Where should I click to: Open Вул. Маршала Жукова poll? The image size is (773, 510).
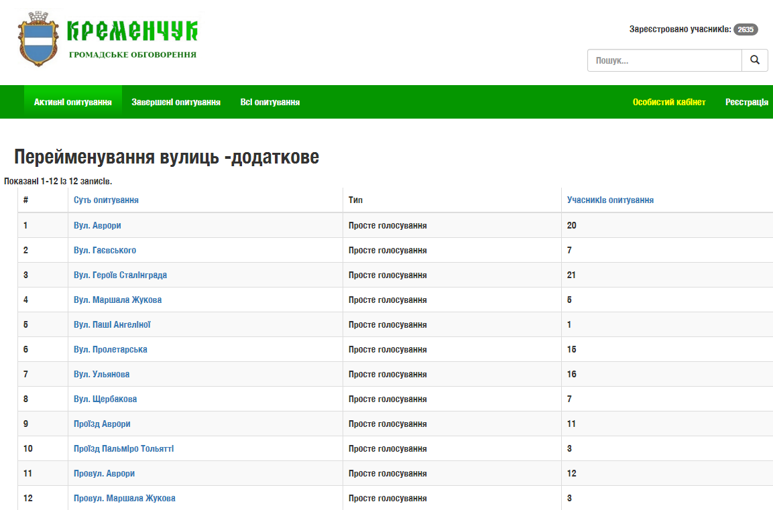point(117,300)
